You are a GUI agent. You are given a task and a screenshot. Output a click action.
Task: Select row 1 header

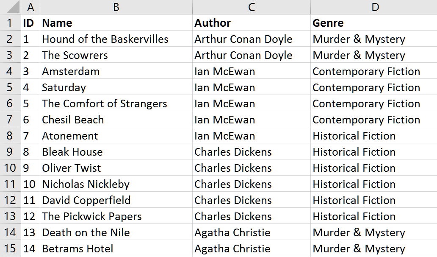[x=10, y=23]
